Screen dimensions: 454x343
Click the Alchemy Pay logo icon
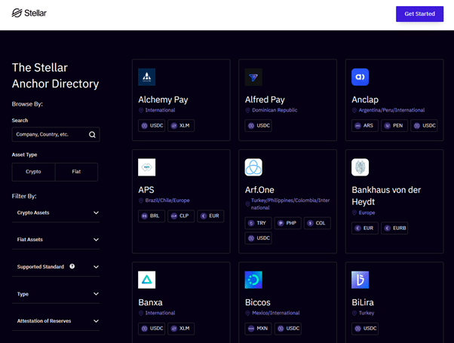[147, 77]
